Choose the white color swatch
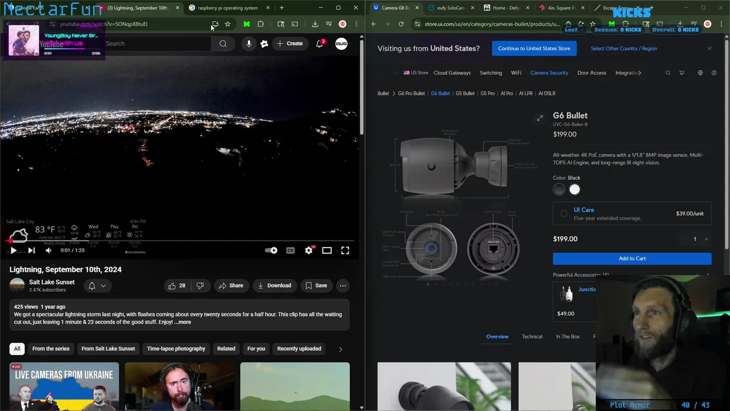 575,190
